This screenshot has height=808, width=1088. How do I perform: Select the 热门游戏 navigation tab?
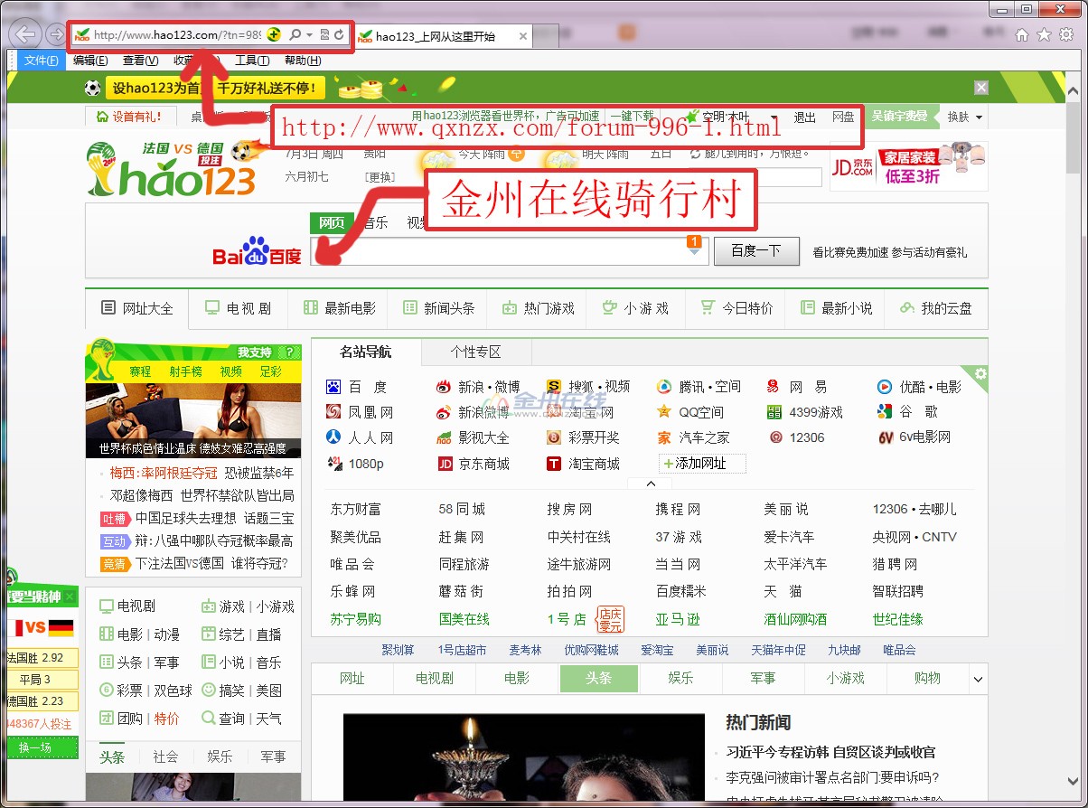point(538,308)
